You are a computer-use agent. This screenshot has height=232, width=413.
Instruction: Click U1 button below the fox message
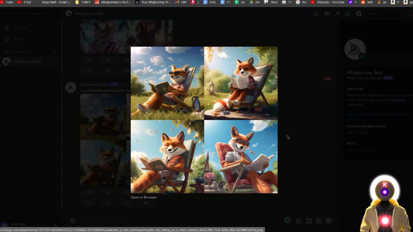pyautogui.click(x=89, y=192)
